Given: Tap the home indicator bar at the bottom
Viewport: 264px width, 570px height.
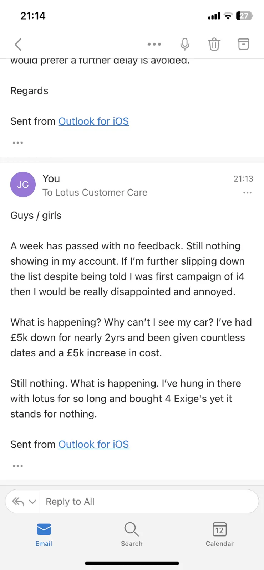Looking at the screenshot, I should [x=132, y=563].
